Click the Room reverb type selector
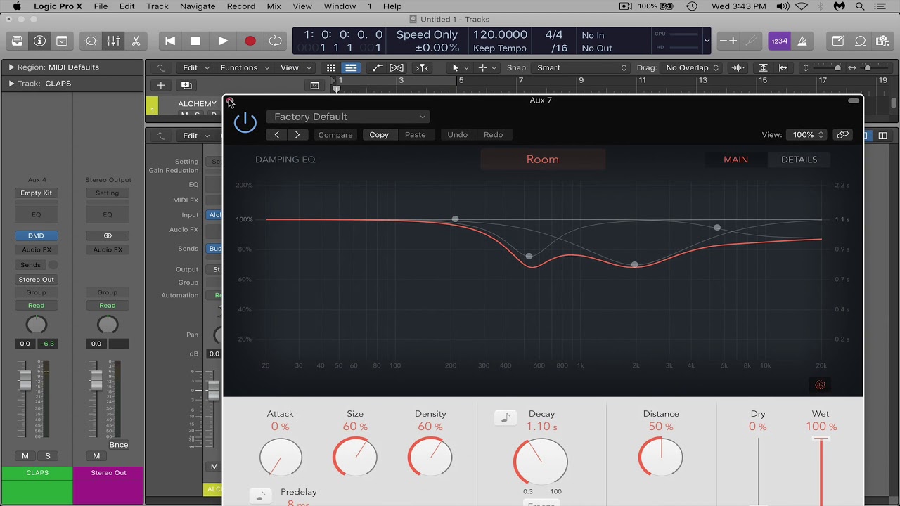 (x=543, y=160)
